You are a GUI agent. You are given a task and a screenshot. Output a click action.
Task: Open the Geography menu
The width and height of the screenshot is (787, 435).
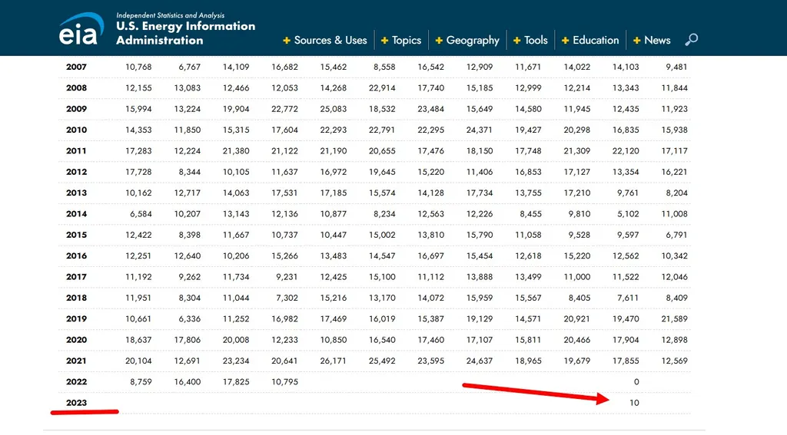point(473,41)
